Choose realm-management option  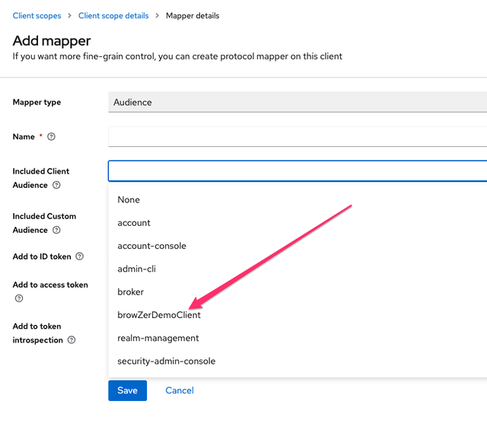point(298,338)
